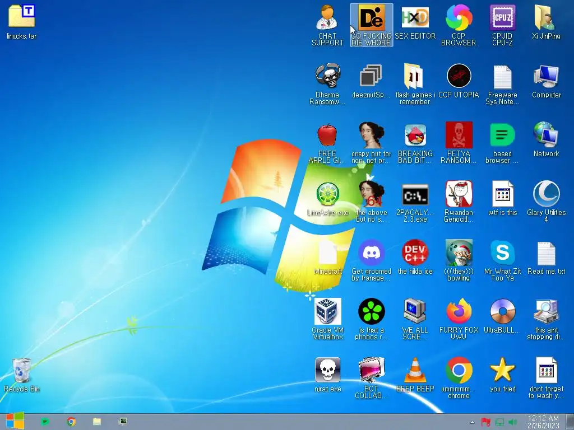The image size is (574, 430).
Task: Select the njrat.exe skull icon
Action: tap(327, 371)
